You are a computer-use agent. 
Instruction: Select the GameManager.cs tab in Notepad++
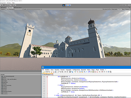(x=47, y=74)
